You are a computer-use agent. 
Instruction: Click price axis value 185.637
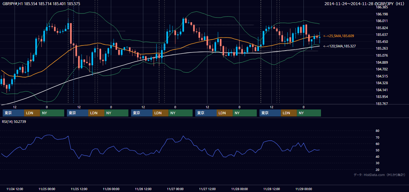(x=382, y=35)
